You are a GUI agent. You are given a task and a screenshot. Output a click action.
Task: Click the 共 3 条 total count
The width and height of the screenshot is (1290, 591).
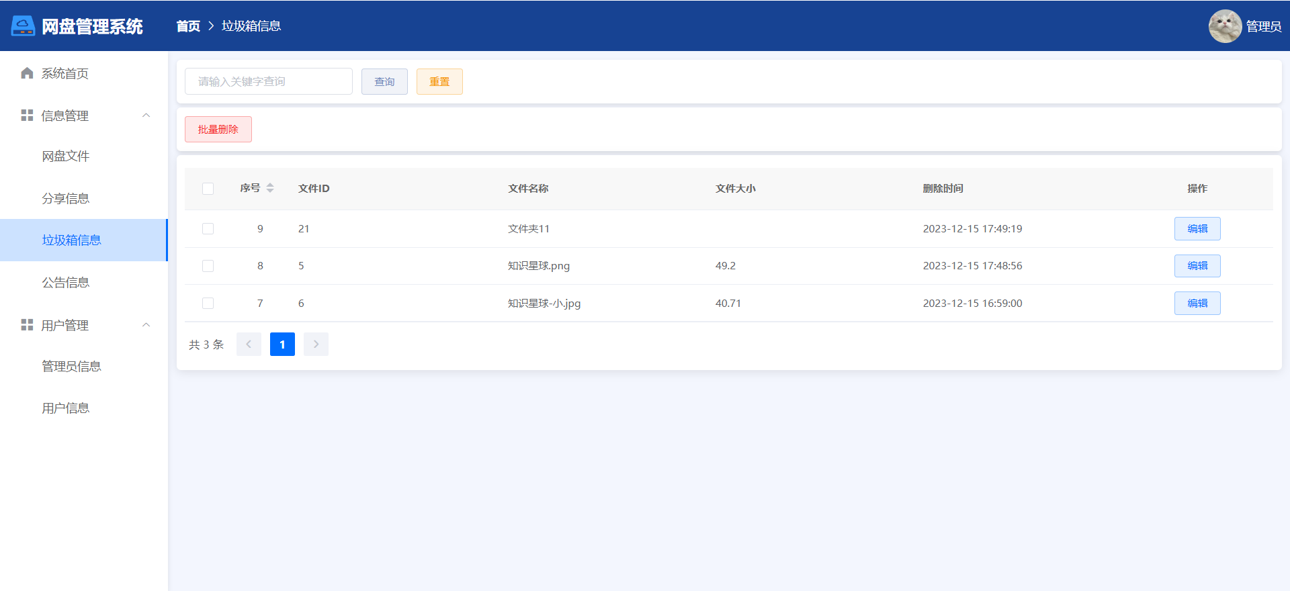(x=206, y=345)
